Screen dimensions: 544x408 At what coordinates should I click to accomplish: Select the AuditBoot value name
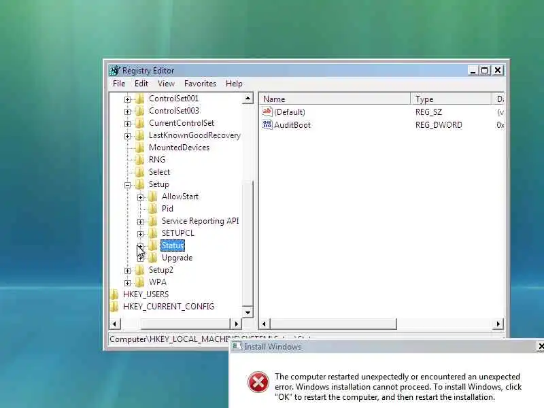[292, 125]
